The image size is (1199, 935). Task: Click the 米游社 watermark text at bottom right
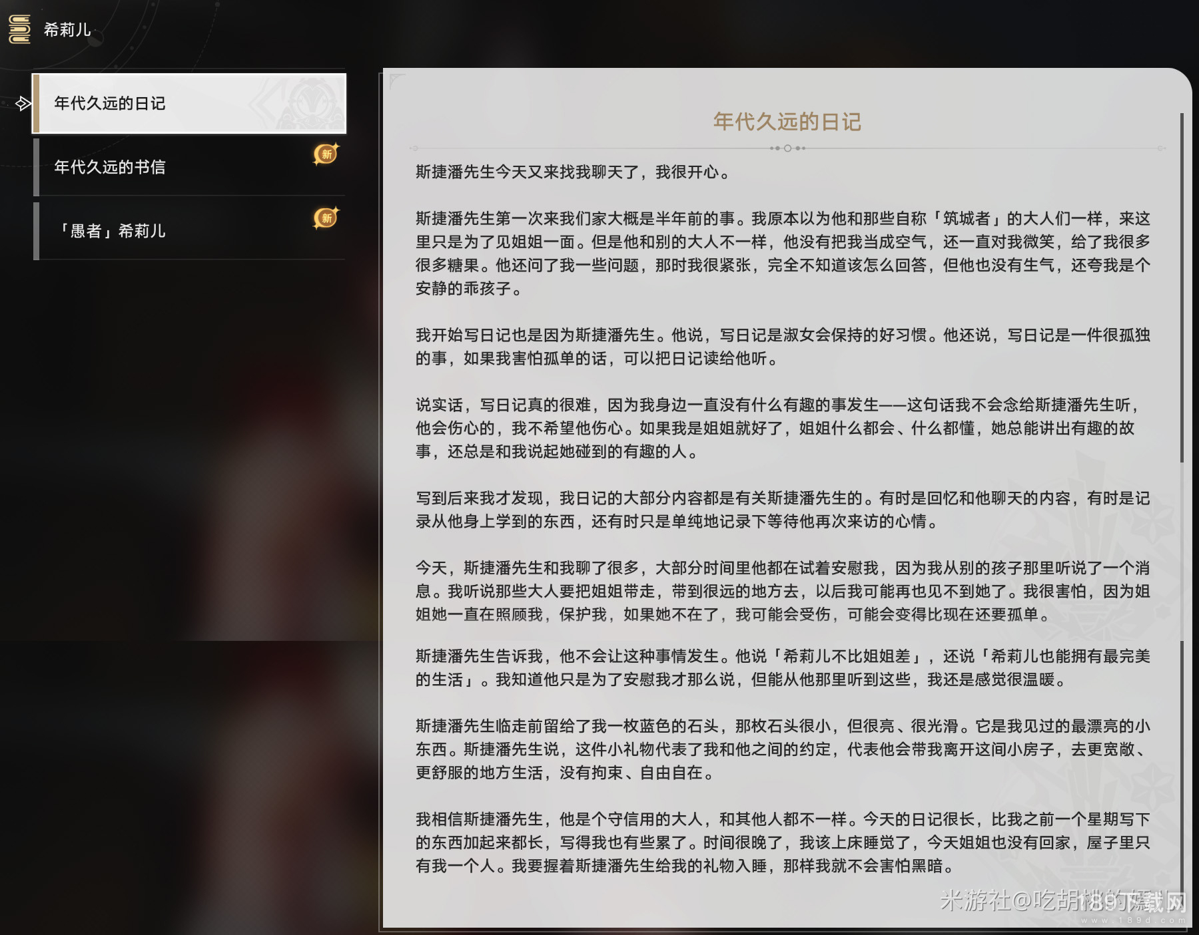[1062, 901]
